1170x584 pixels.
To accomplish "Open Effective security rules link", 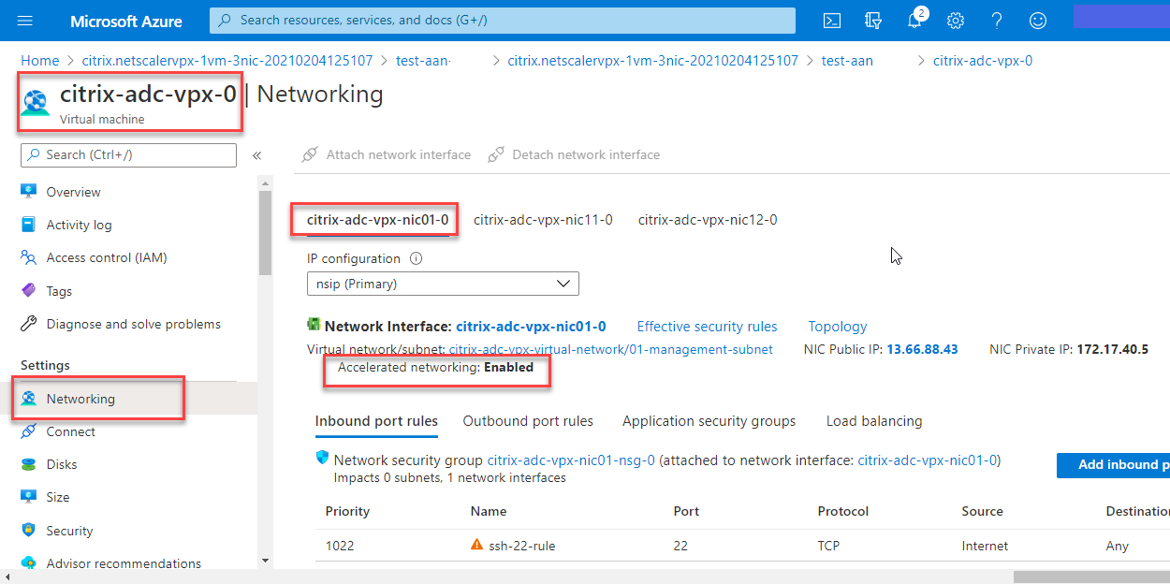I will point(708,327).
